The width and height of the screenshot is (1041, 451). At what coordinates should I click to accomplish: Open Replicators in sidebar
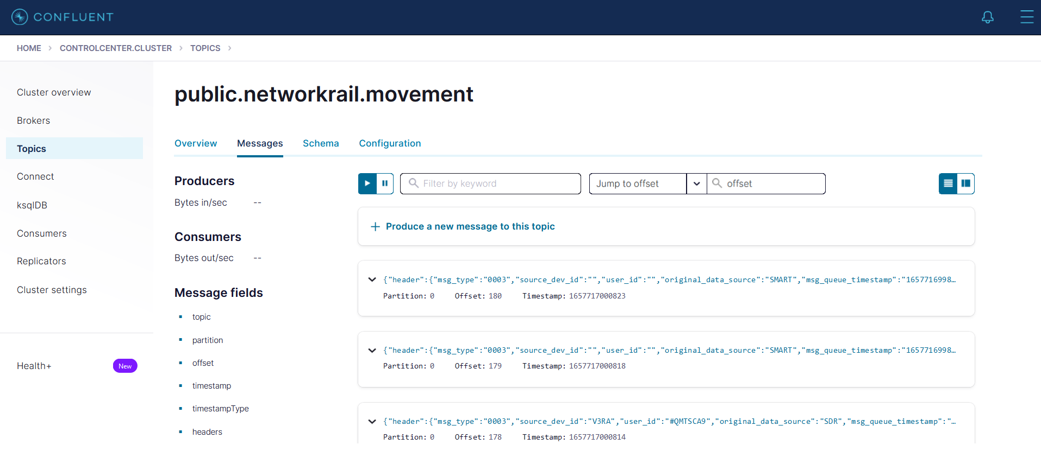click(41, 261)
